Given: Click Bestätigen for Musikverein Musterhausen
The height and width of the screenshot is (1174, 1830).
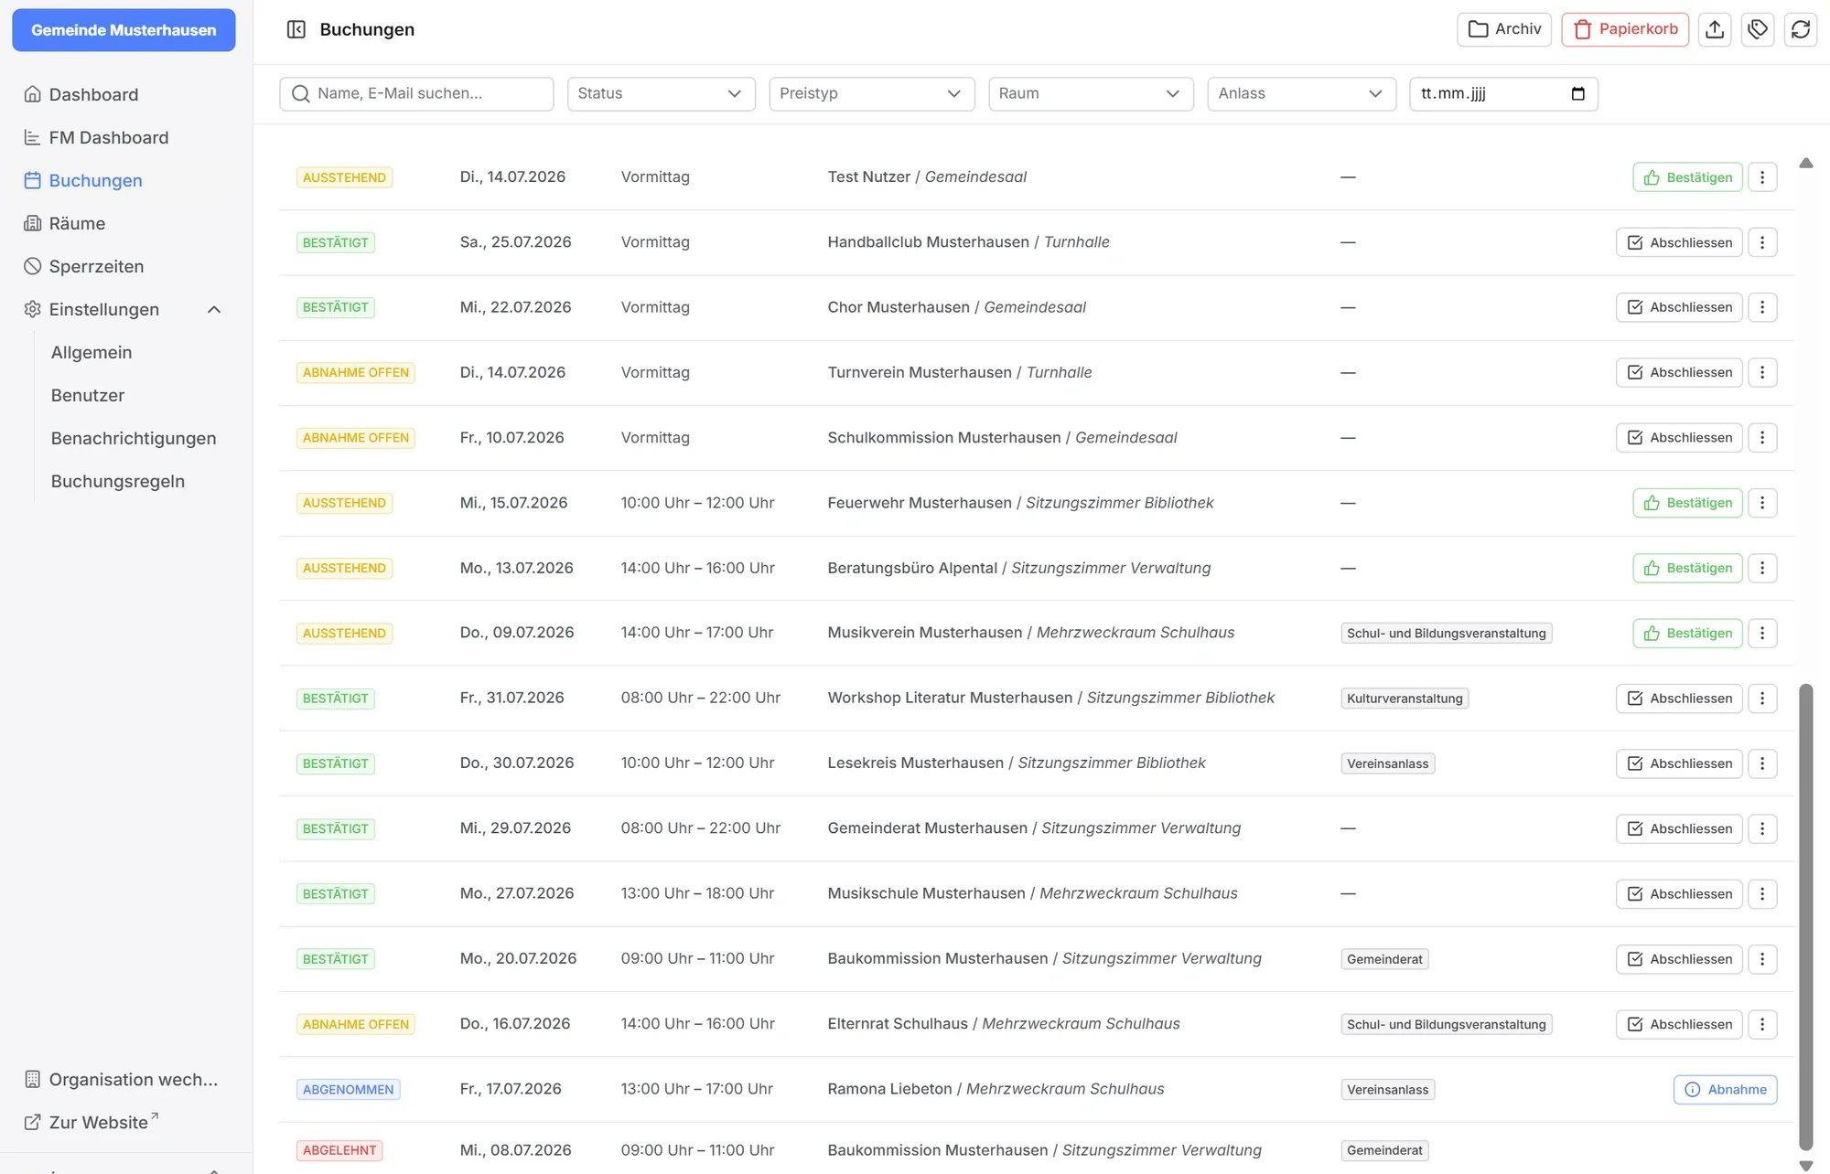Looking at the screenshot, I should coord(1687,633).
